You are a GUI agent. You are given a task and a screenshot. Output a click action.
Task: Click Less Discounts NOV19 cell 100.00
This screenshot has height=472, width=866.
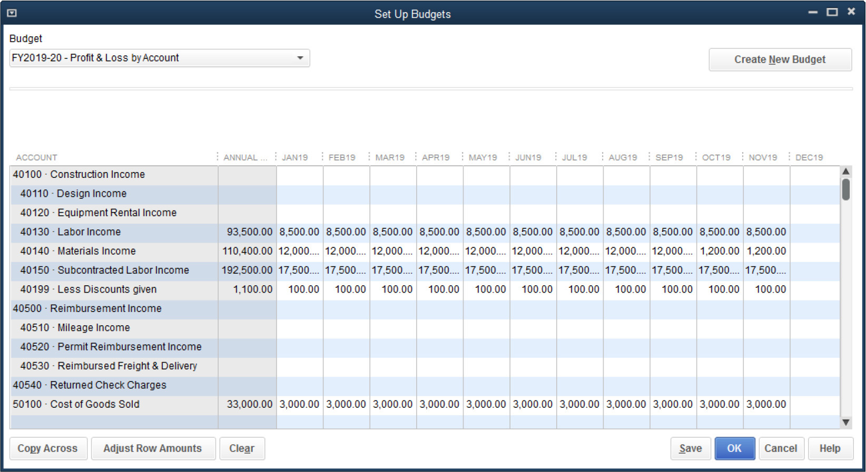click(x=766, y=290)
